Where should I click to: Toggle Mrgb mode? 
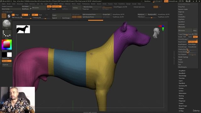point(17,15)
